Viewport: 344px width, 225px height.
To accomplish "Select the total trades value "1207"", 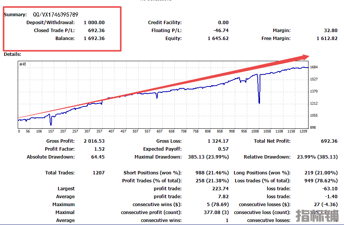I will pos(98,173).
